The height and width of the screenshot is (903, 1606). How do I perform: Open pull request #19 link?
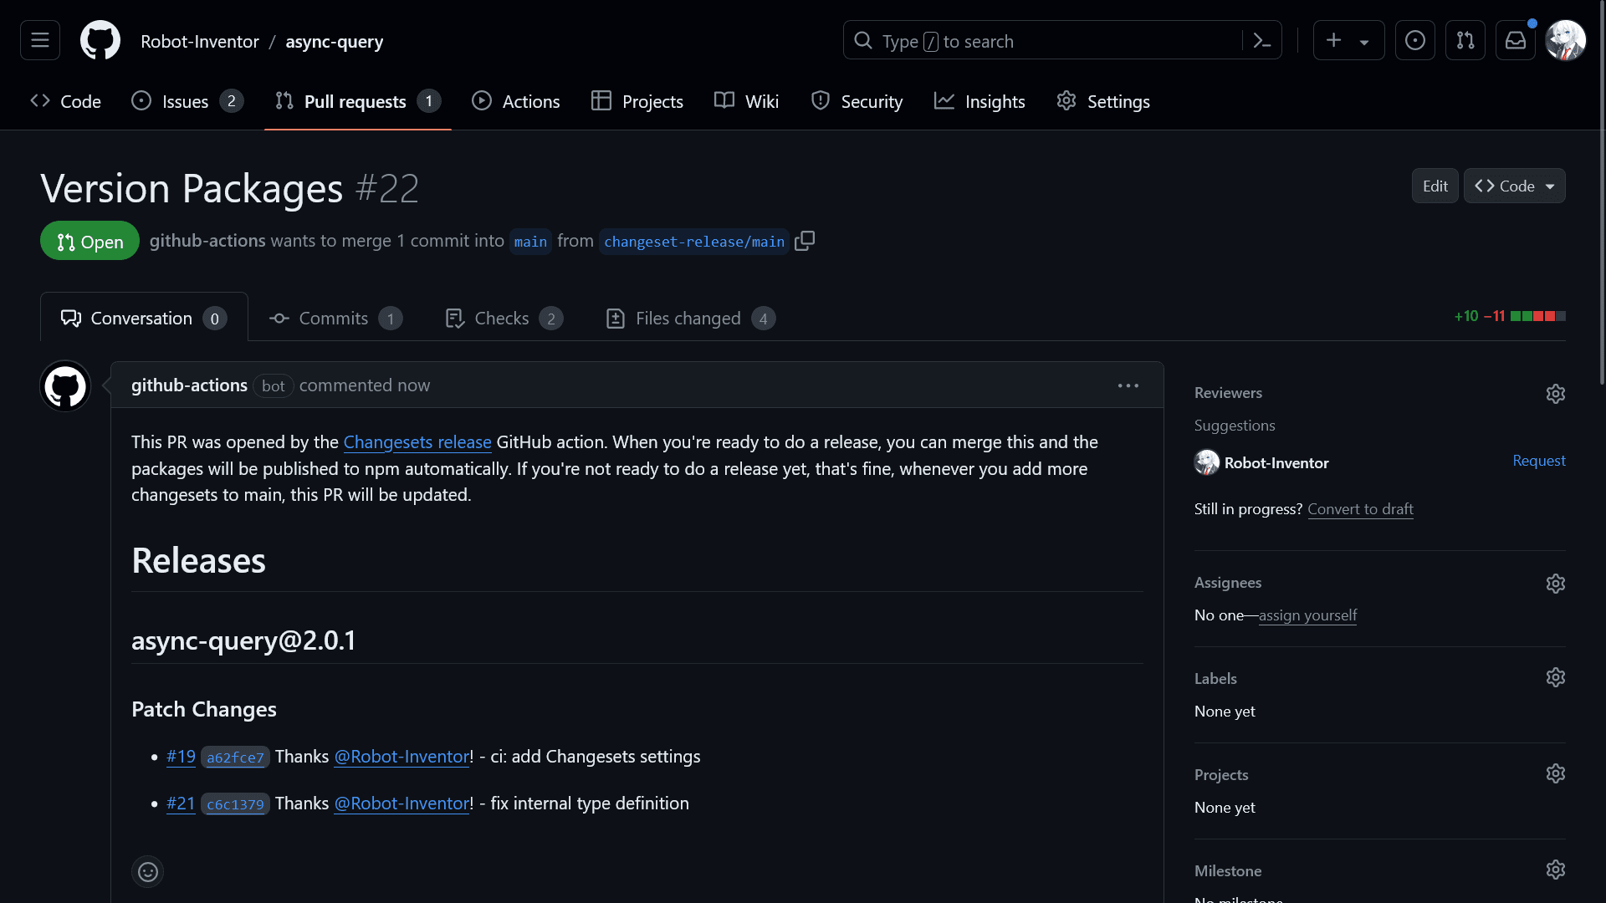[x=181, y=757]
